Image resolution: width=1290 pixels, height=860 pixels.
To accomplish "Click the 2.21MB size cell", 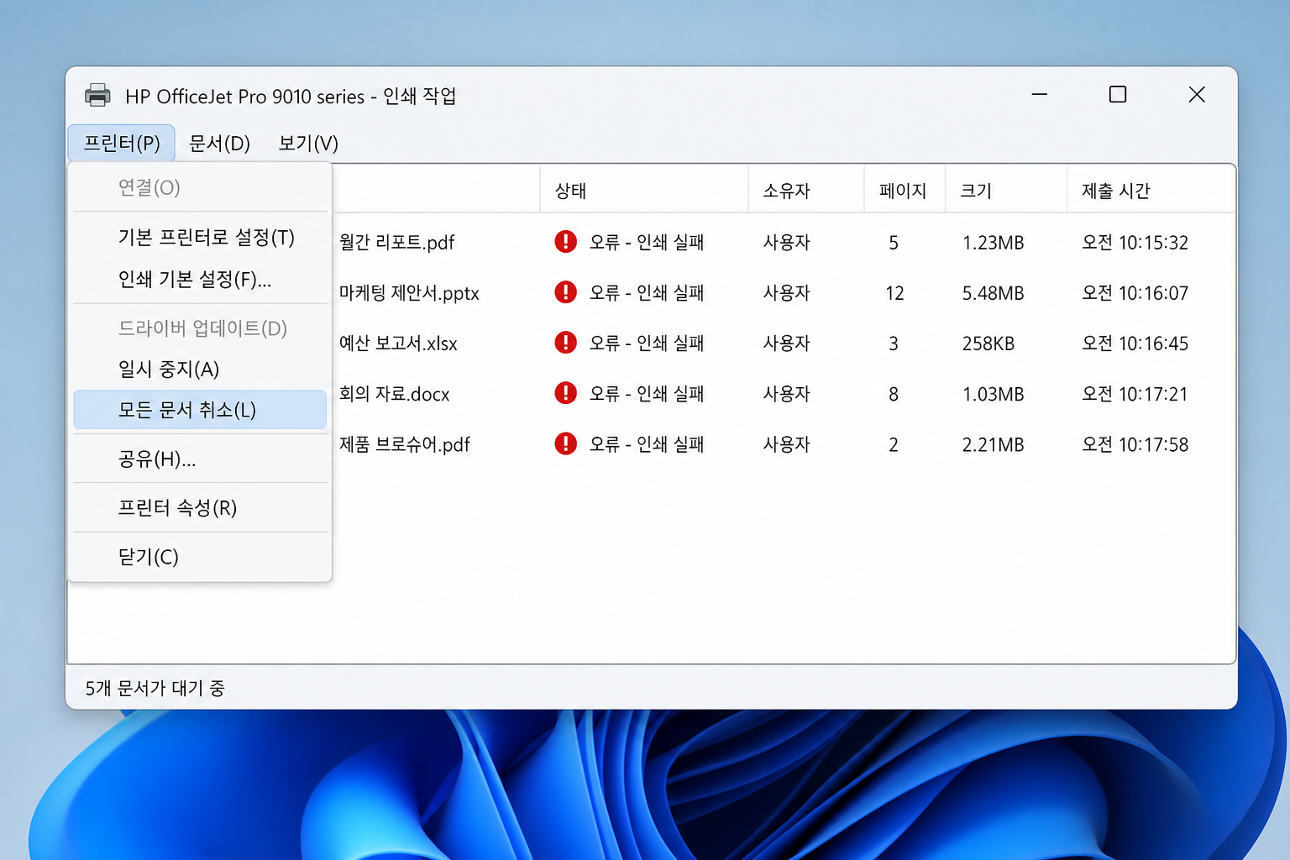I will [x=993, y=444].
